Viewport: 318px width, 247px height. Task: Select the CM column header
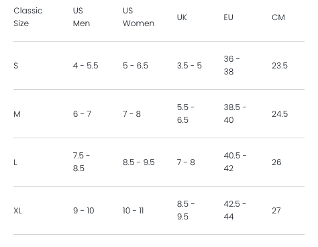pos(278,17)
